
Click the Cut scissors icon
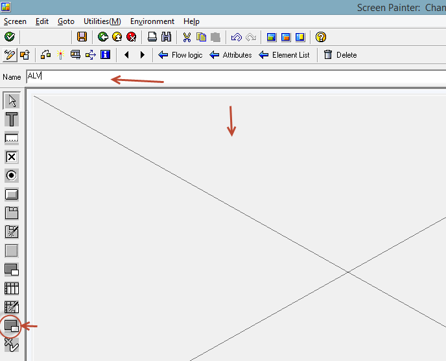tap(187, 37)
